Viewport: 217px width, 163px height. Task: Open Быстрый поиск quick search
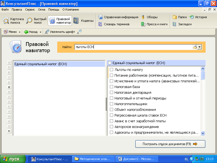[x=36, y=21]
